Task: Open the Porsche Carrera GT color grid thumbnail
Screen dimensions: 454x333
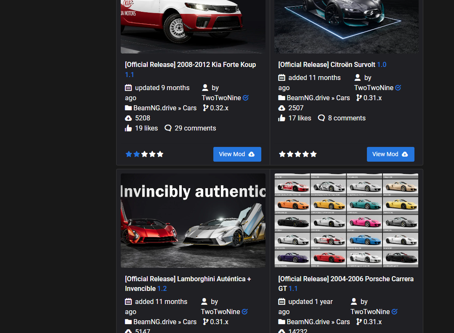Action: pos(346,220)
